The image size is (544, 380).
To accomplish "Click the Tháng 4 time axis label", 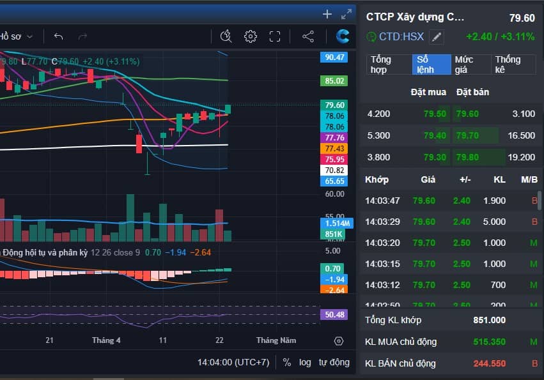I will [x=106, y=340].
